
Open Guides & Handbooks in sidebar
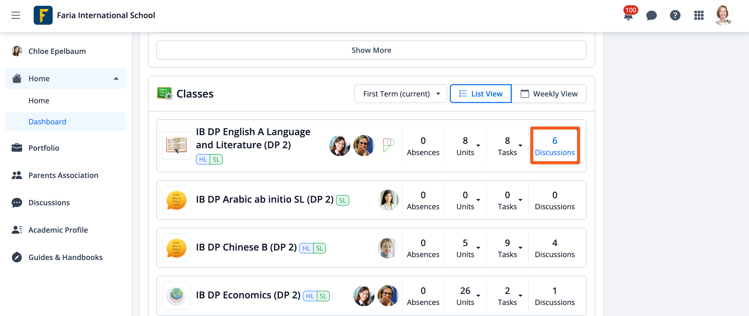tap(65, 257)
